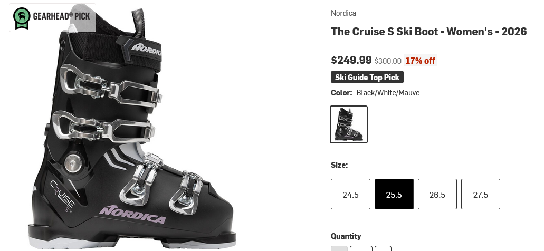Choose size 24.5
Image resolution: width=544 pixels, height=251 pixels.
pos(350,195)
